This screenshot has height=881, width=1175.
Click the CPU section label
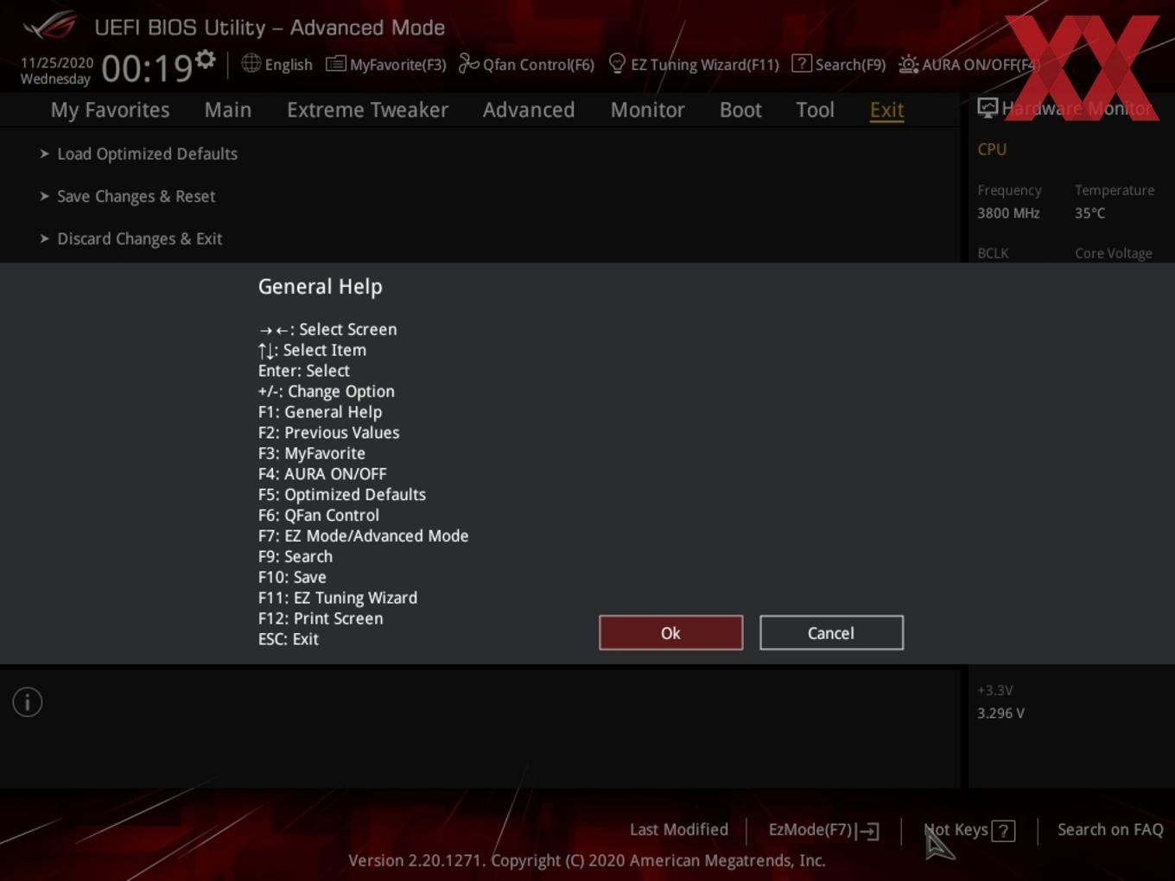click(992, 149)
